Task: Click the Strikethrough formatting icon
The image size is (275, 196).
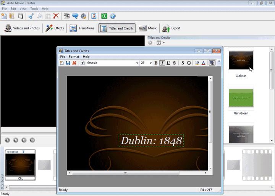Action: point(174,63)
